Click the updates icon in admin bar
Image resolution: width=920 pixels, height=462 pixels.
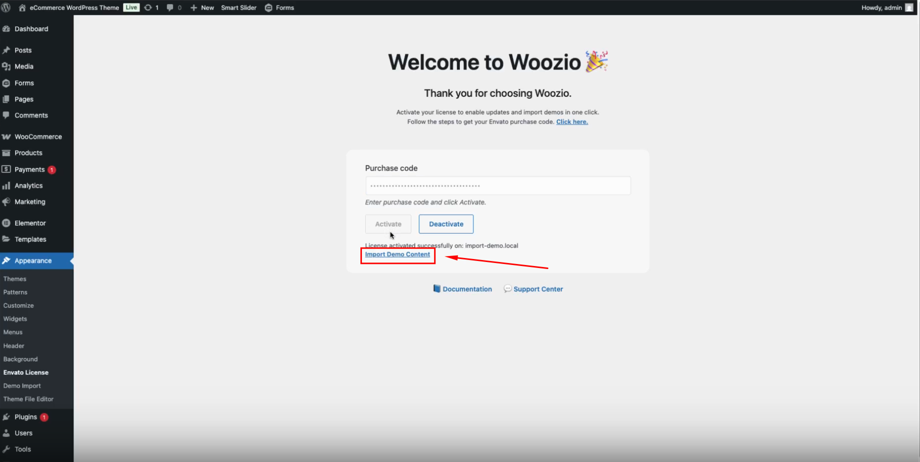pyautogui.click(x=148, y=7)
